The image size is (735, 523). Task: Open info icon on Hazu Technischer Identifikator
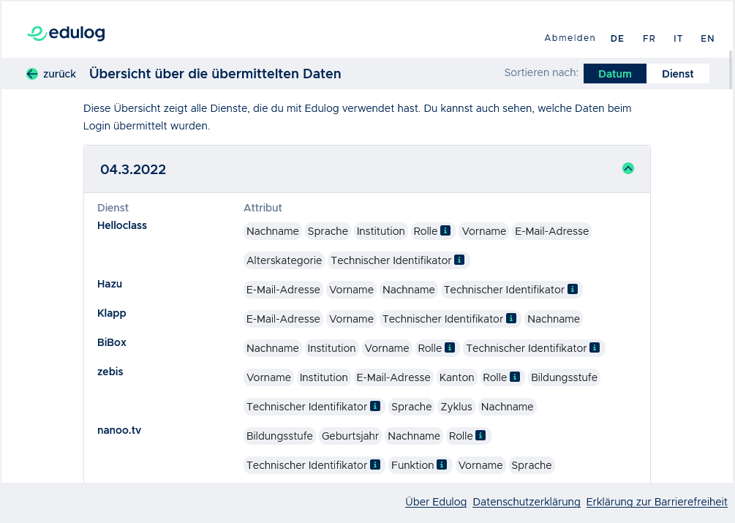coord(573,289)
